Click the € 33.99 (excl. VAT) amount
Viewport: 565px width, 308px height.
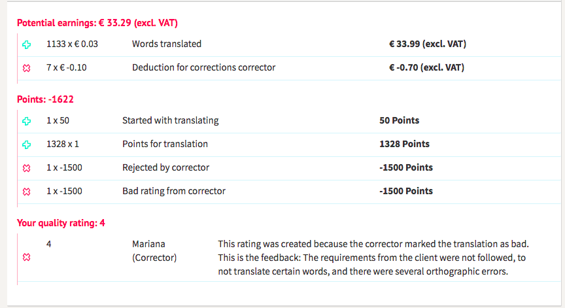tap(427, 44)
